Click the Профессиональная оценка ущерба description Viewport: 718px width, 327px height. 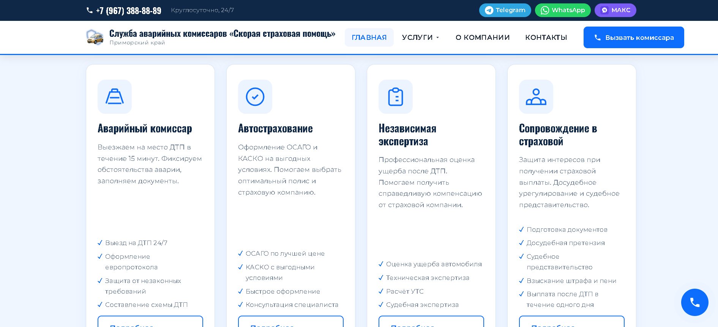coord(430,182)
